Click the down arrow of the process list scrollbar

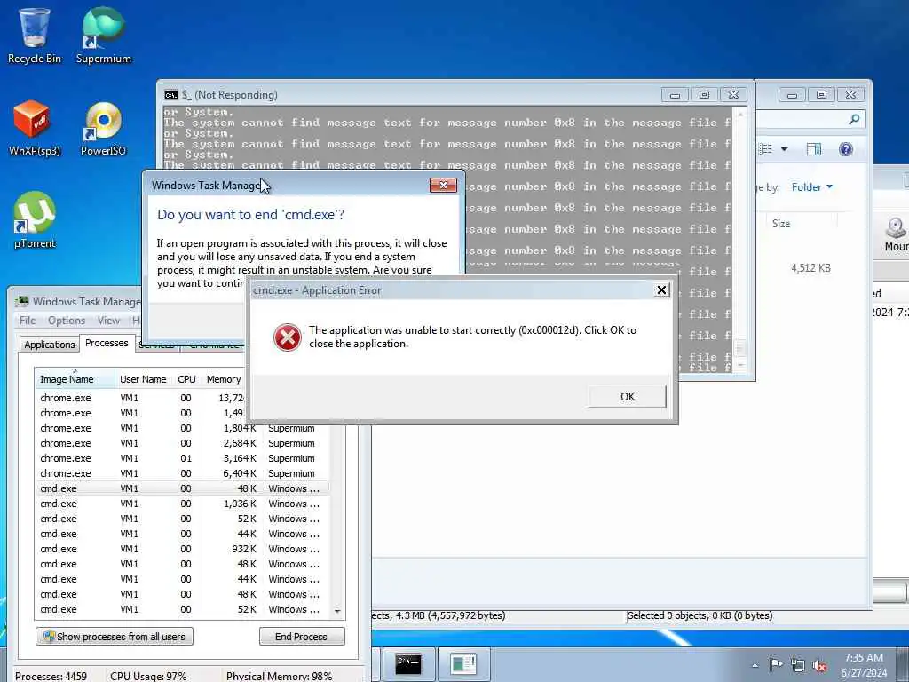click(337, 611)
